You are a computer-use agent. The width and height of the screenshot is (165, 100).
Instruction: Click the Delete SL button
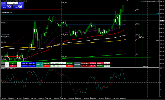[93, 63]
